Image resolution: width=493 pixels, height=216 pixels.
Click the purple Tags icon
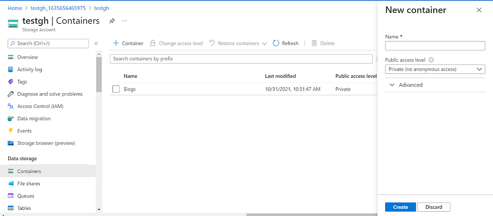[x=11, y=82]
